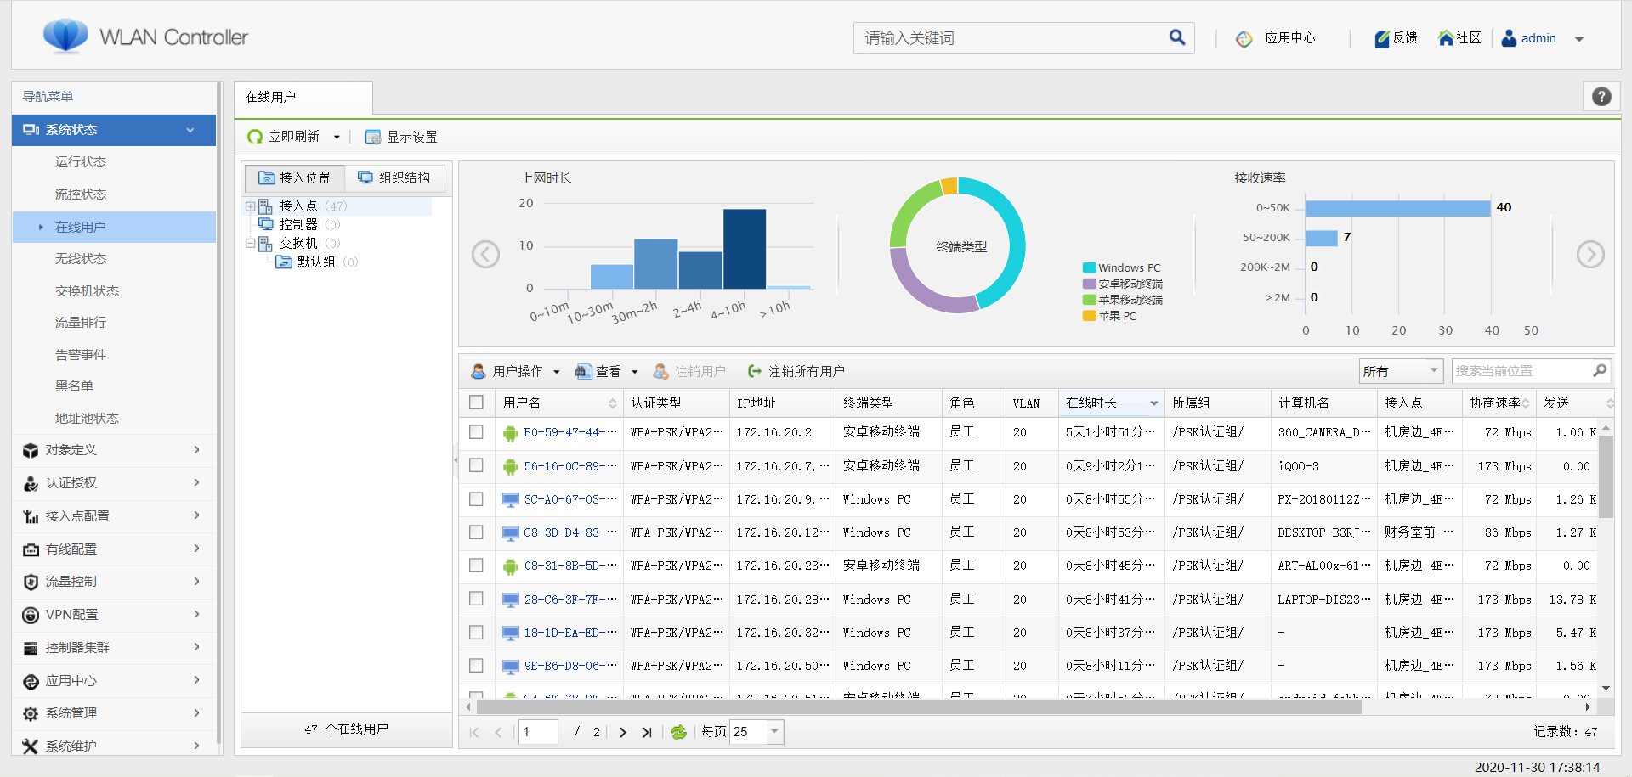Click the 安卓移动终端 legend swatch
Viewport: 1632px width, 777px height.
1089,284
